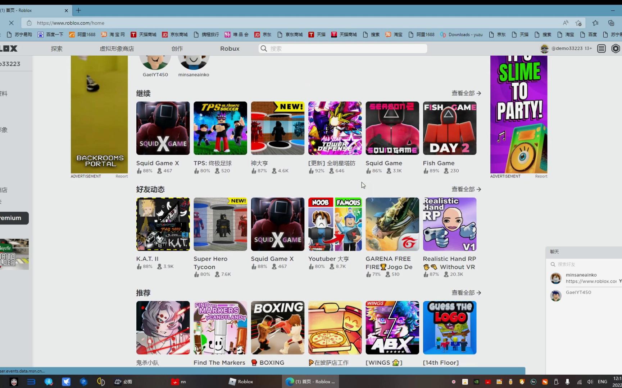Open Squid Game Season 2 thumbnail
The width and height of the screenshot is (622, 388).
click(392, 128)
